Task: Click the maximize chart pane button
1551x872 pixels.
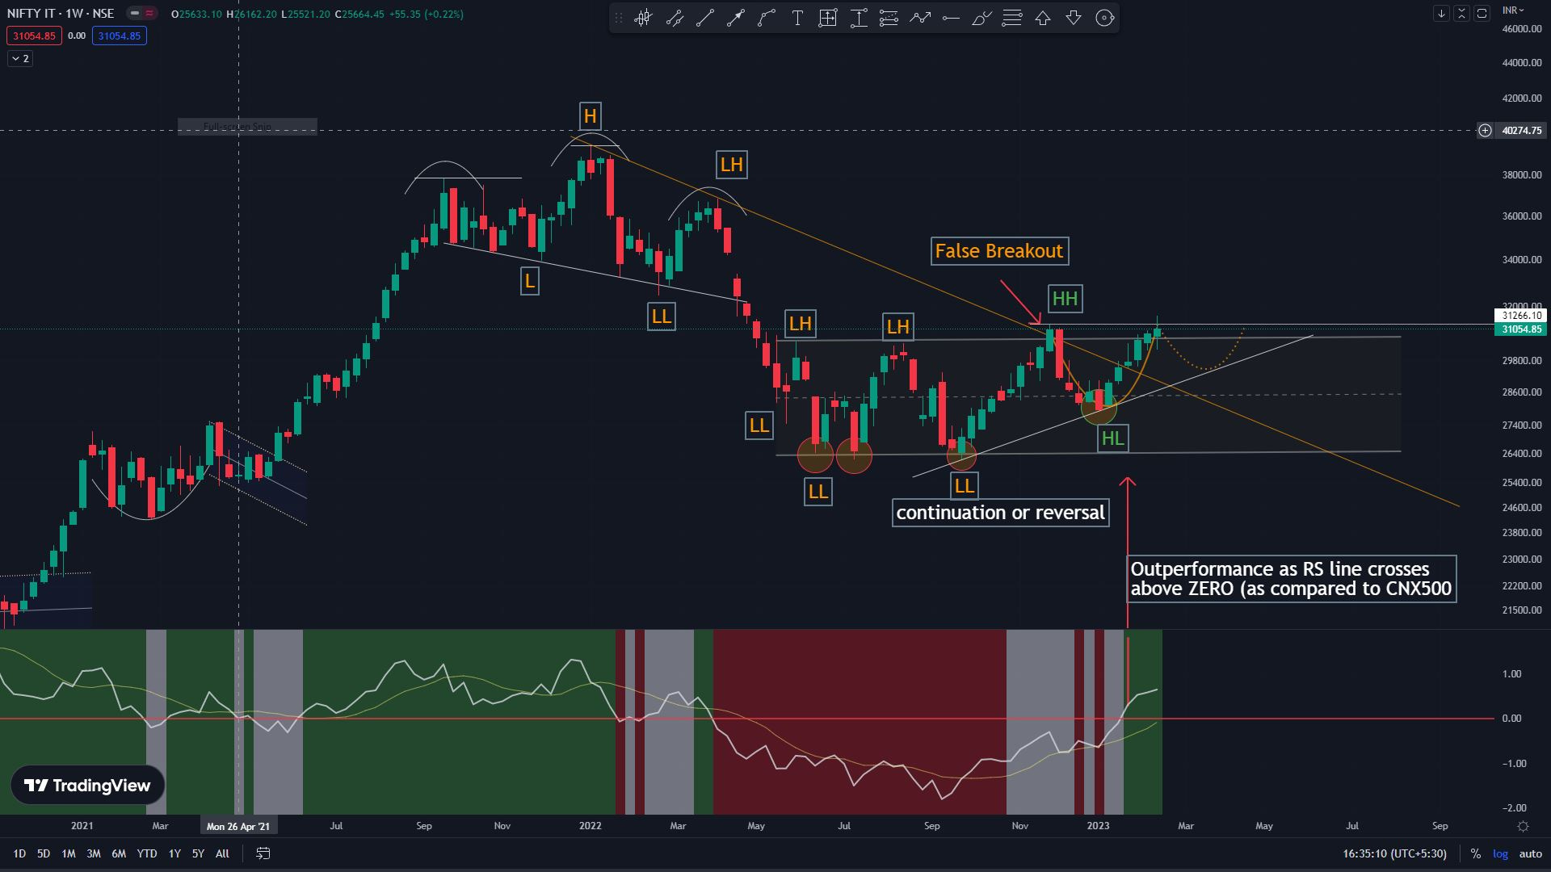Action: tap(1482, 14)
